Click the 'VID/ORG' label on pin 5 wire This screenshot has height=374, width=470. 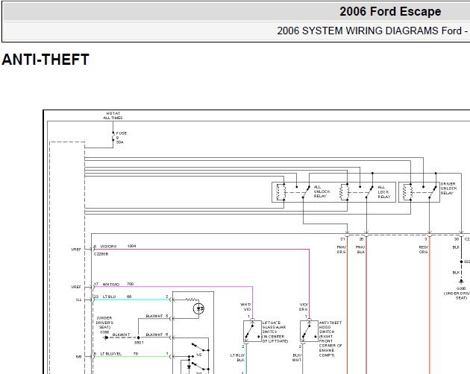pyautogui.click(x=108, y=247)
